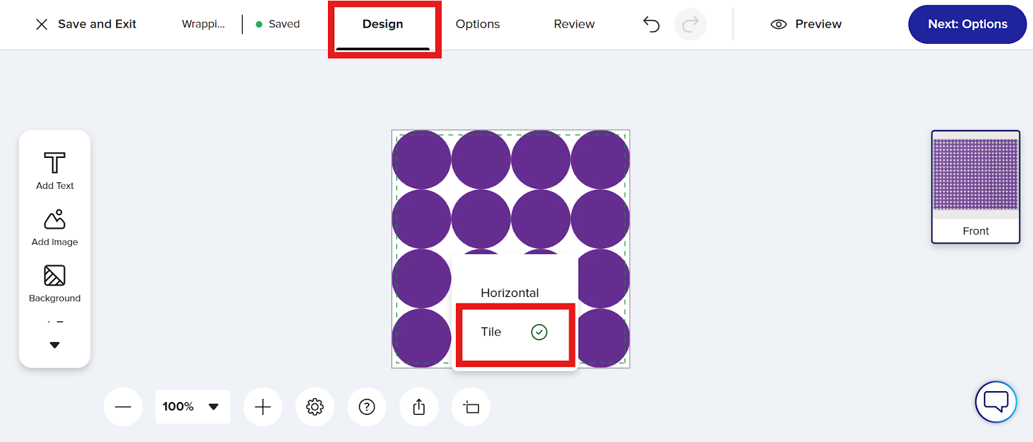Open the live chat bubble
The width and height of the screenshot is (1033, 442).
pos(996,401)
